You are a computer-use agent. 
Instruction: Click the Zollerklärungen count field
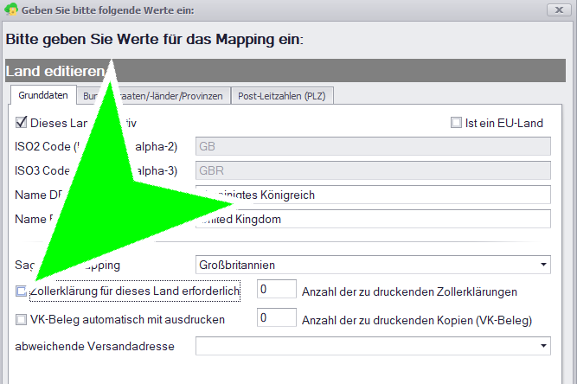[276, 289]
